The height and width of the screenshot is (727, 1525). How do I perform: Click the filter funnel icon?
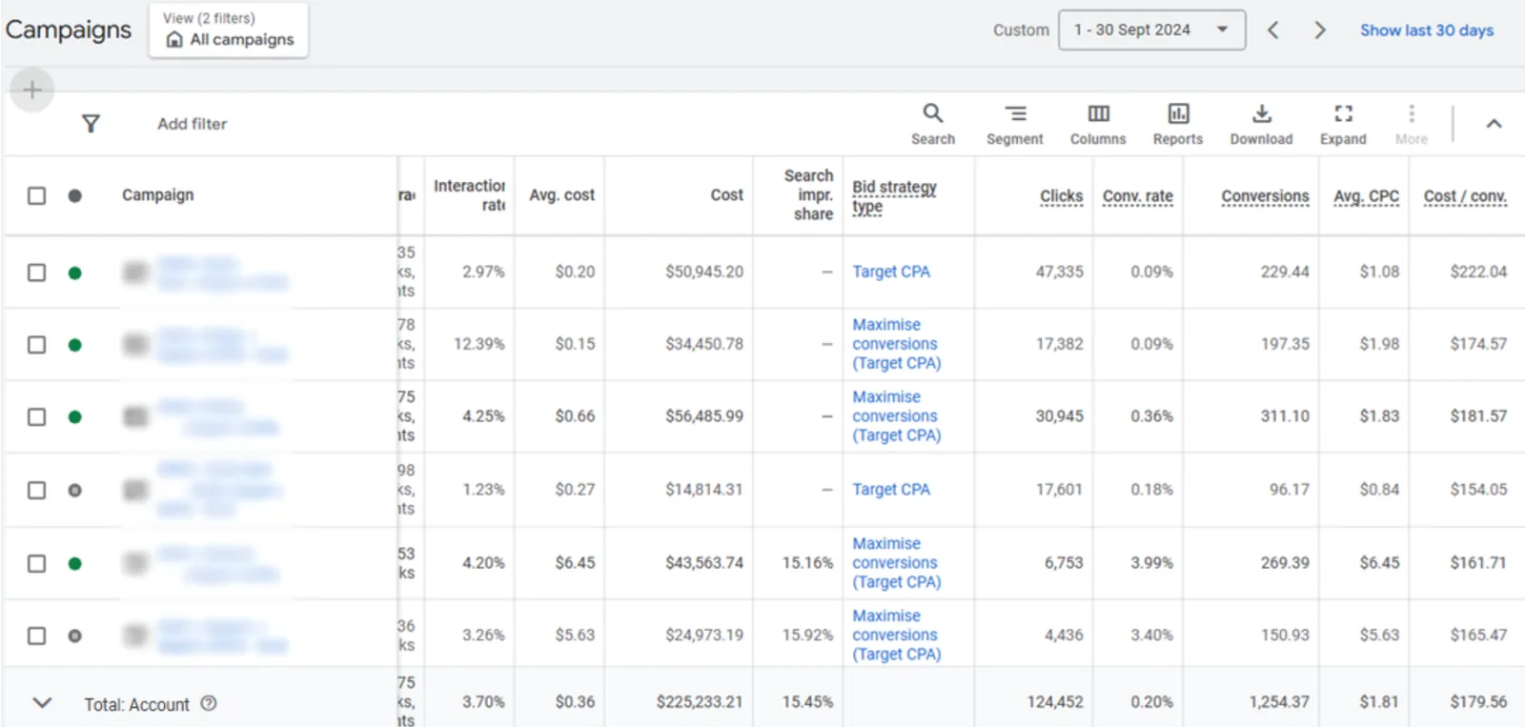coord(91,124)
